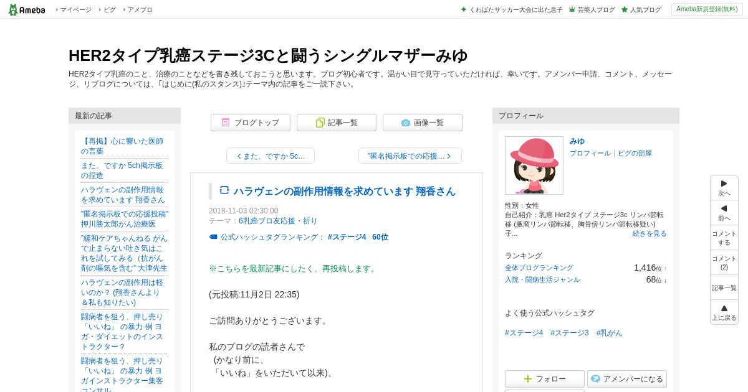Image resolution: width=748 pixels, height=392 pixels.
Task: Open 画像一覧
Action: pos(423,123)
